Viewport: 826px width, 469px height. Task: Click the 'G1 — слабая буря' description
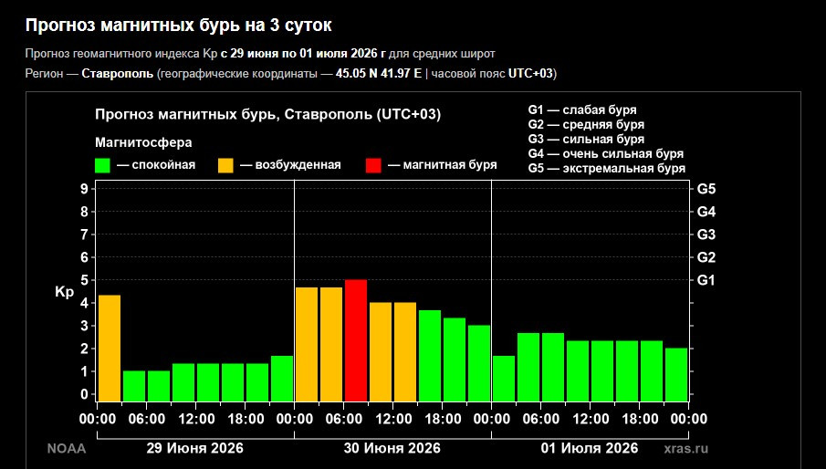582,110
